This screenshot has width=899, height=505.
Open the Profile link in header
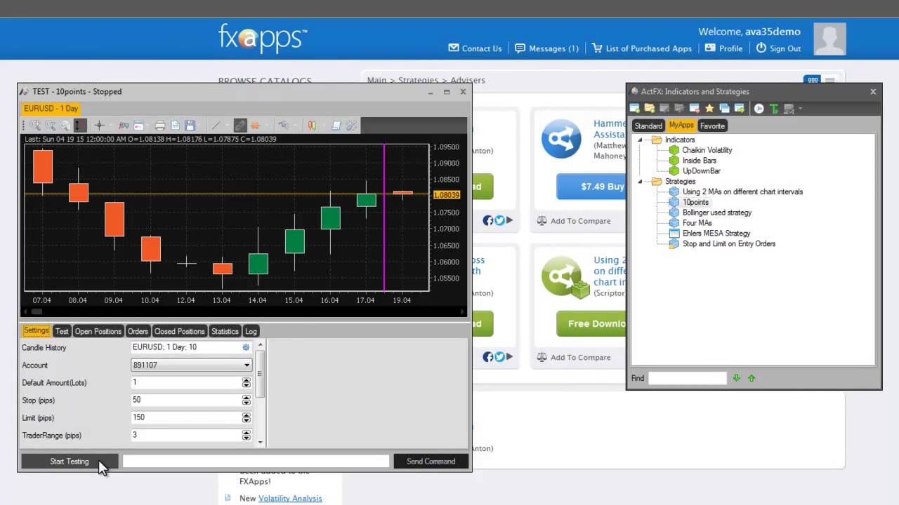pyautogui.click(x=730, y=48)
